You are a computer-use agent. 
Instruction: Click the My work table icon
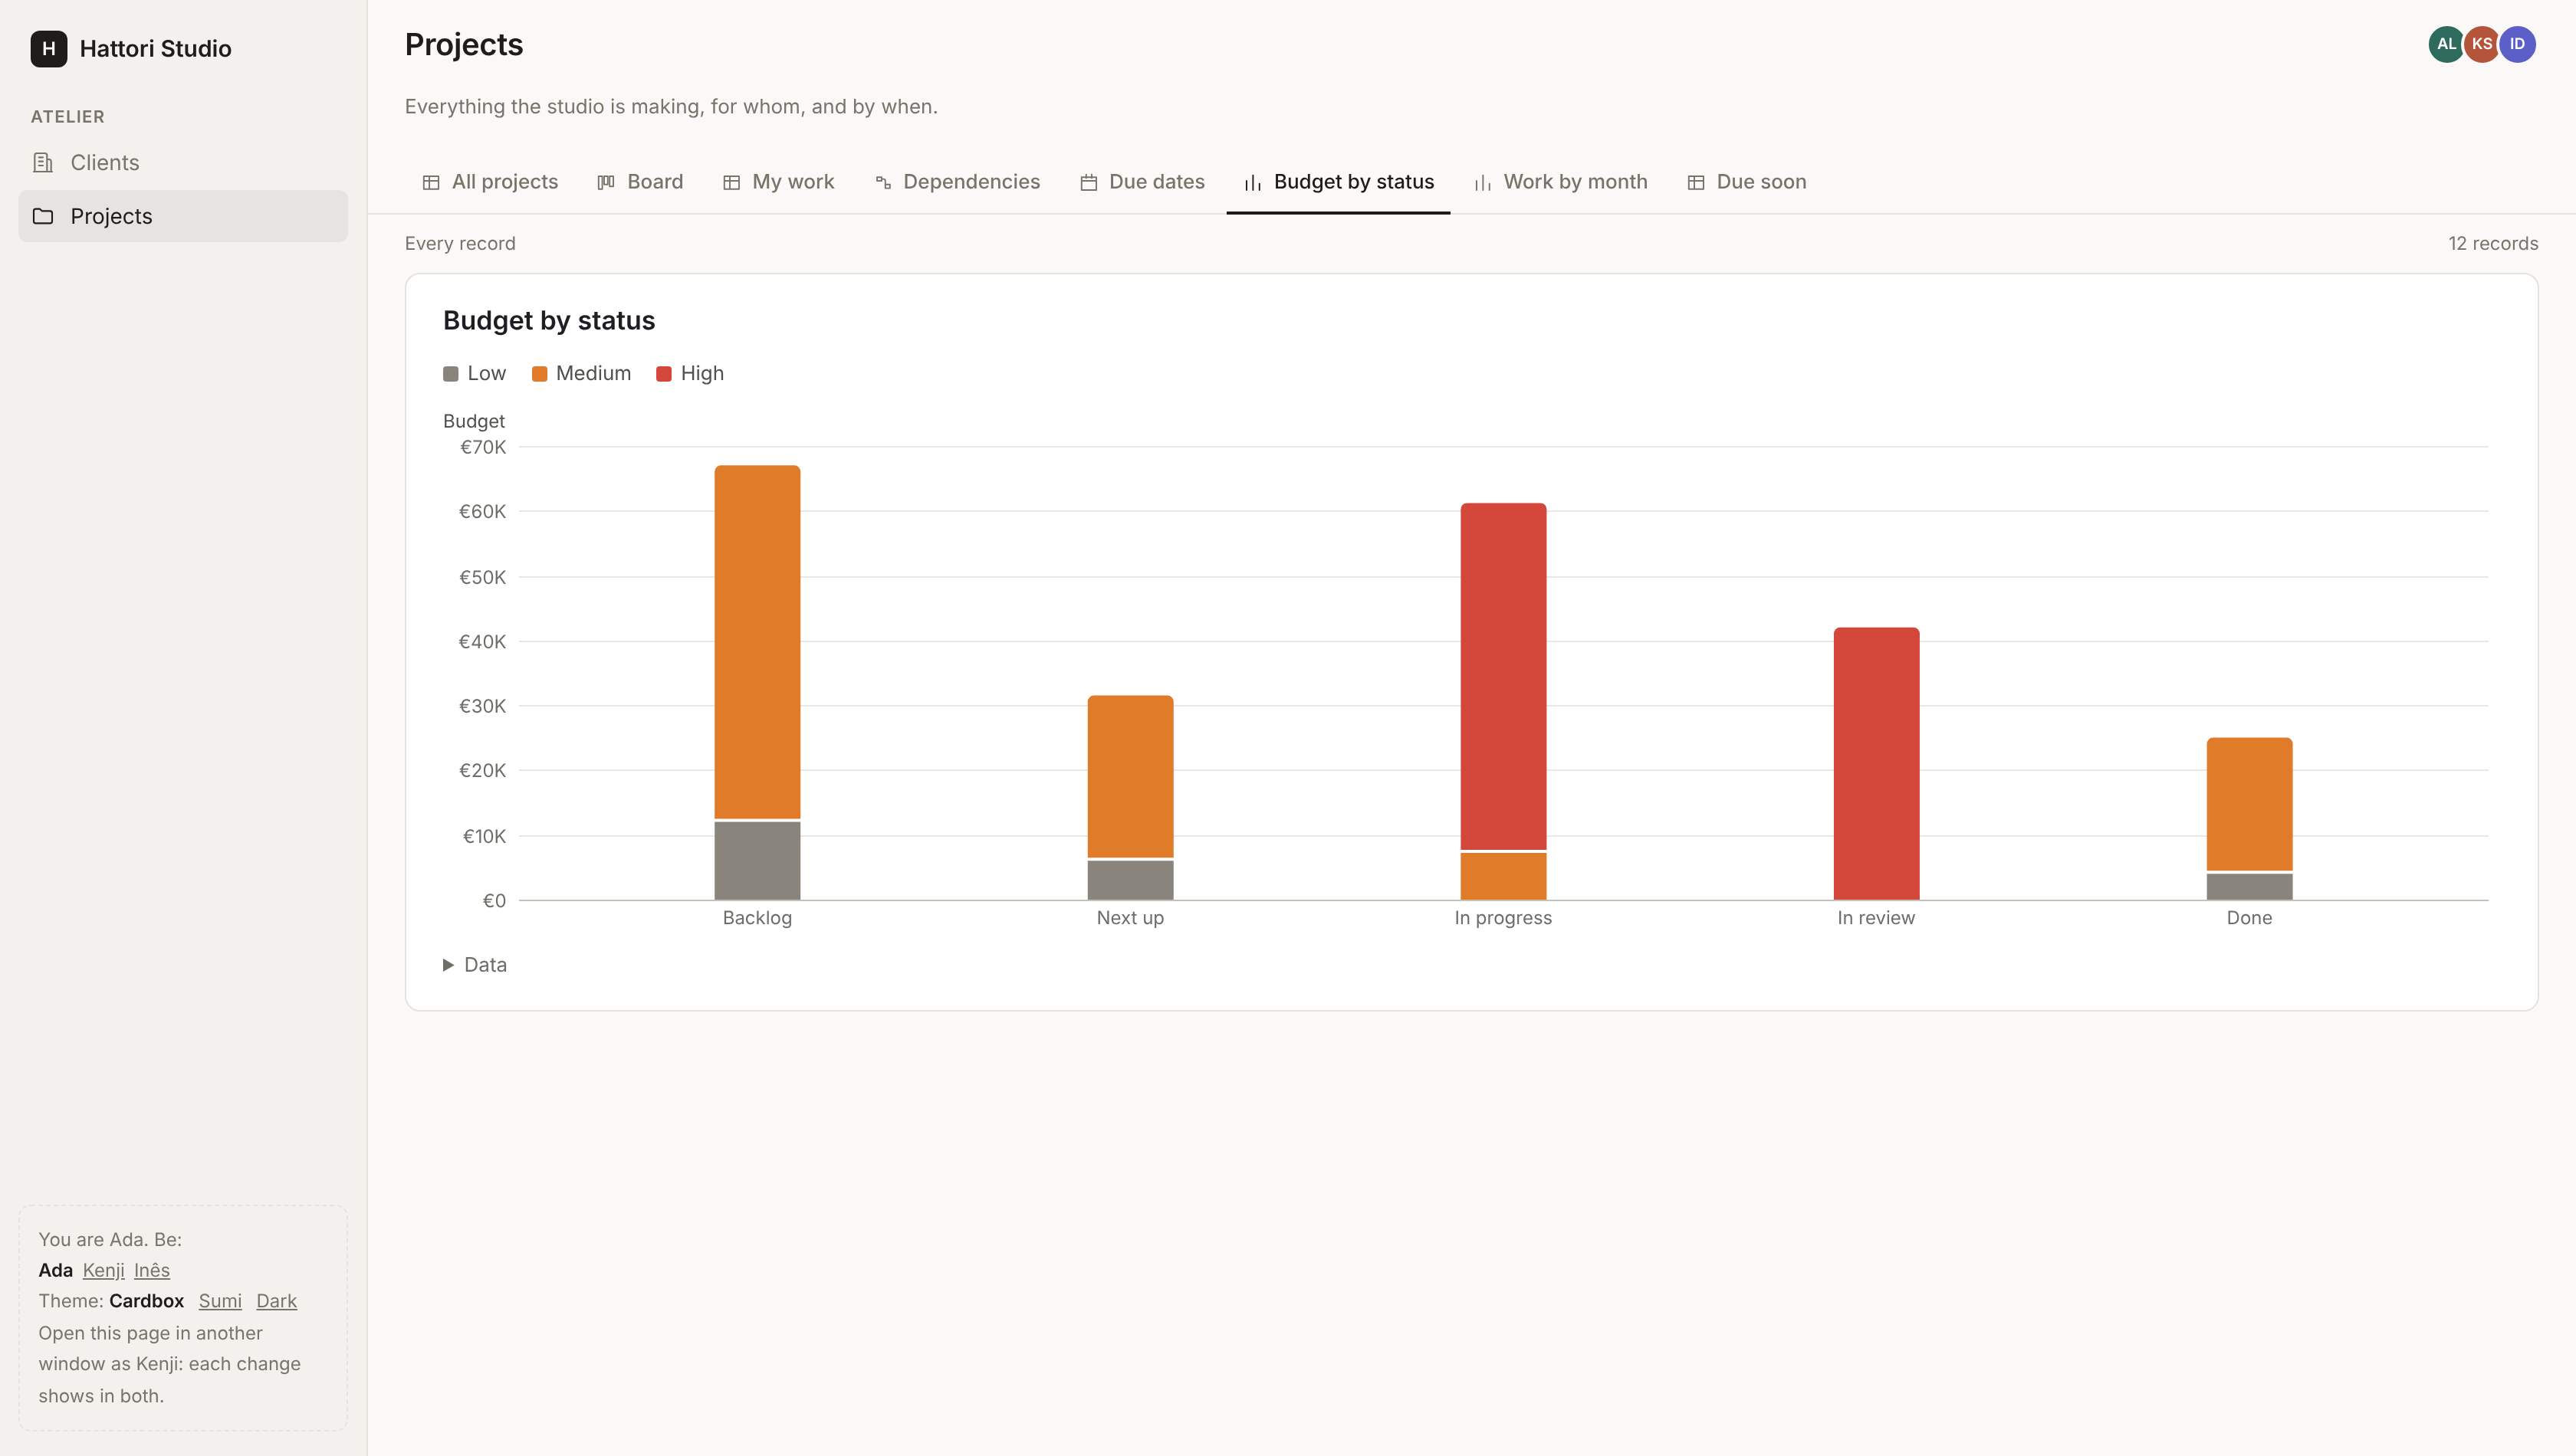pyautogui.click(x=731, y=182)
